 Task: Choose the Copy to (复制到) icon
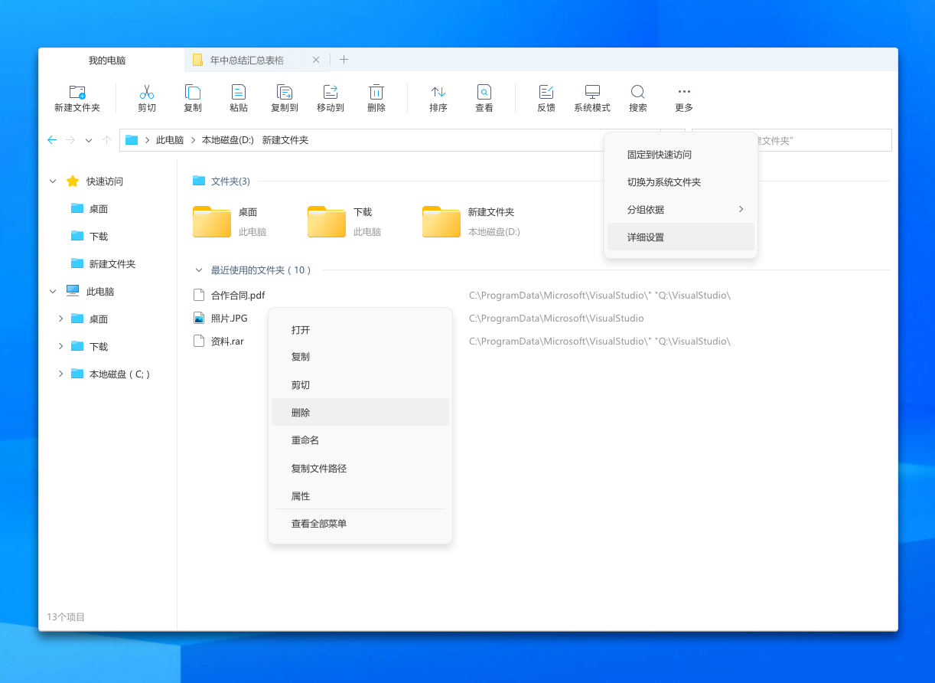pyautogui.click(x=285, y=92)
